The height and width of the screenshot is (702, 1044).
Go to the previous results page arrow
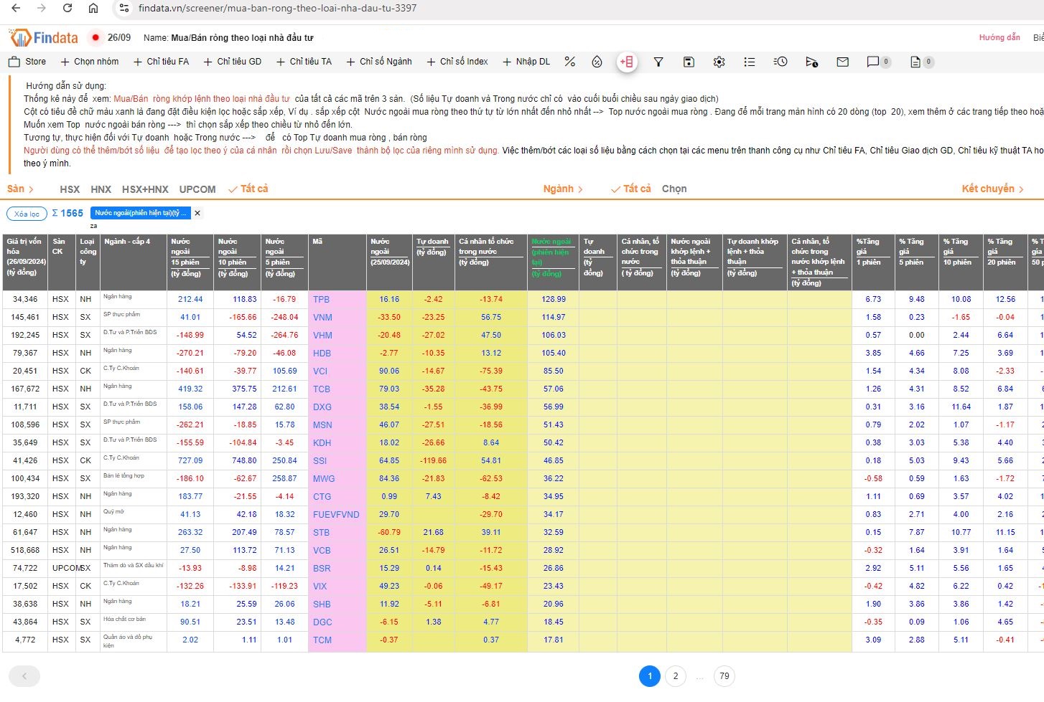pyautogui.click(x=24, y=676)
